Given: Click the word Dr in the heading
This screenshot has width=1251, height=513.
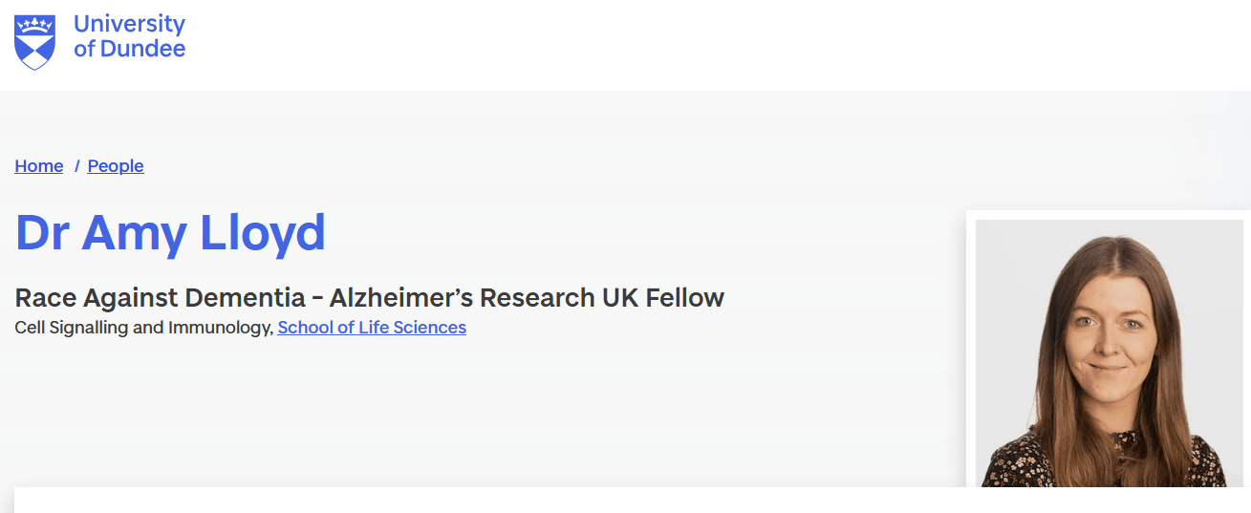Looking at the screenshot, I should point(41,232).
